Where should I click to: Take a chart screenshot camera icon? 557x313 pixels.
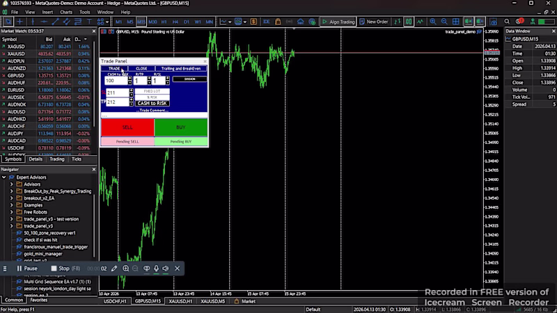pyautogui.click(x=494, y=22)
